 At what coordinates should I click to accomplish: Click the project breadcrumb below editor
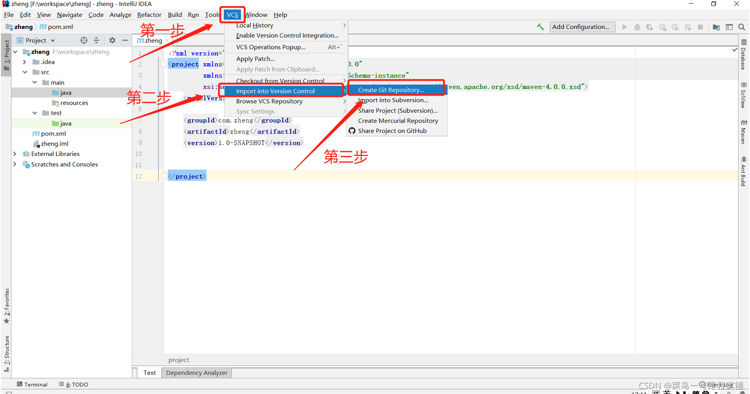(x=179, y=360)
